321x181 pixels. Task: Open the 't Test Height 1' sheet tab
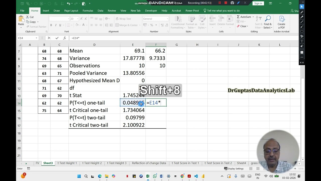(67, 163)
